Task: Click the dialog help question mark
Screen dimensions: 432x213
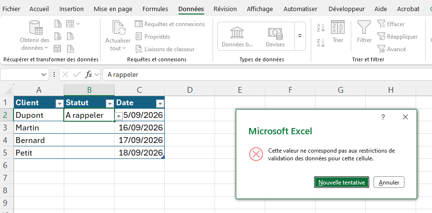Action: (383, 117)
